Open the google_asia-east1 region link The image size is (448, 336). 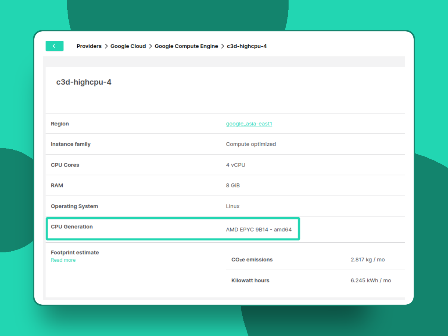point(249,124)
